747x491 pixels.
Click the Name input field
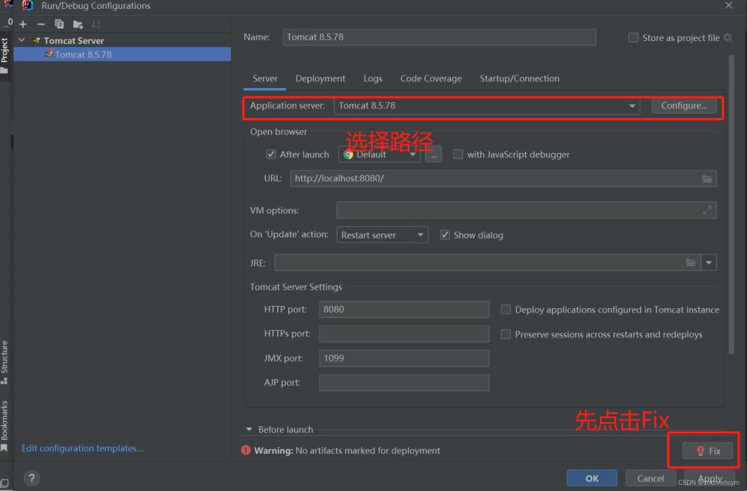438,37
